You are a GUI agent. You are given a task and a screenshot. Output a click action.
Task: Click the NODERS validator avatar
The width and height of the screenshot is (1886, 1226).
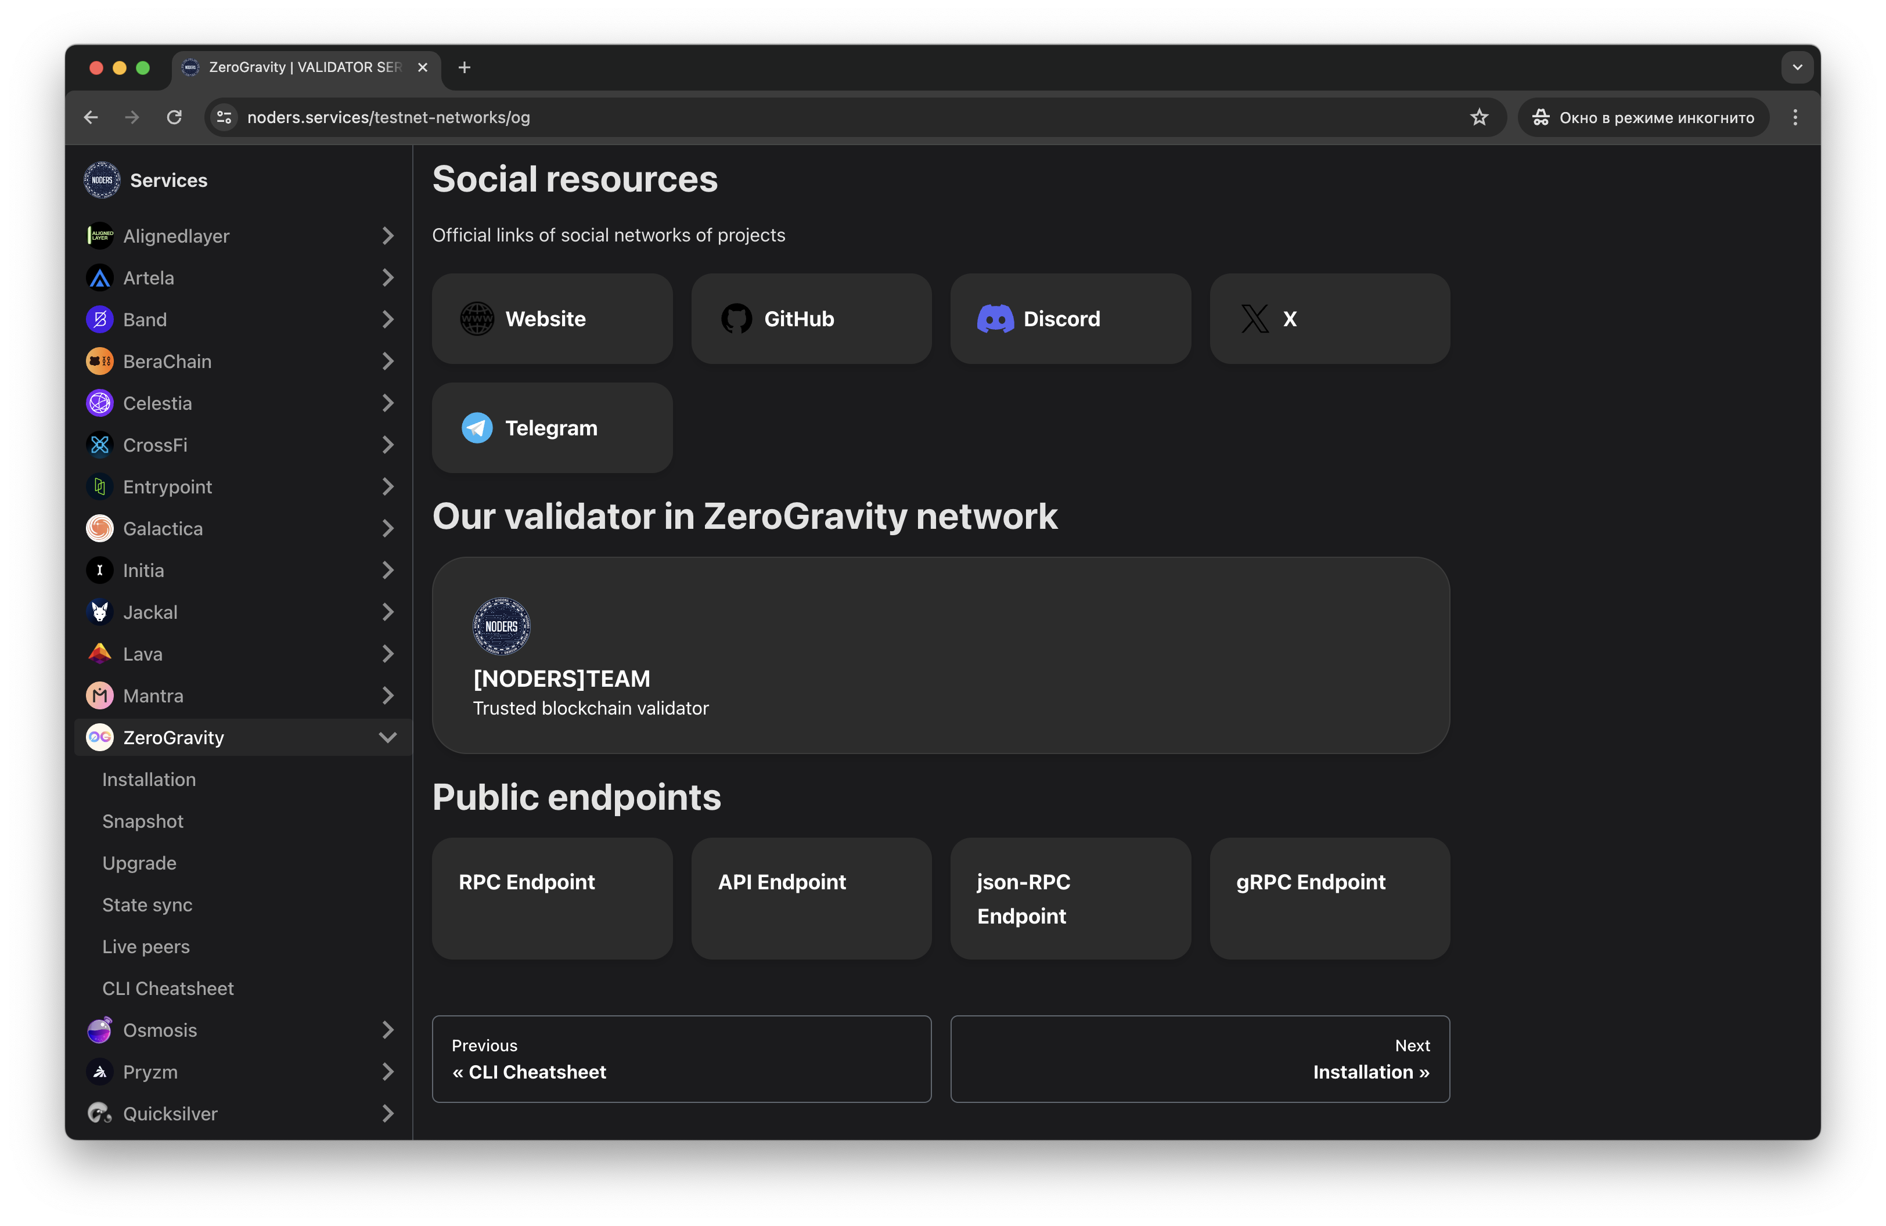coord(502,626)
